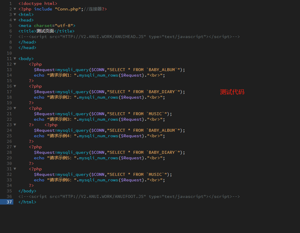Collapse the body fold arrow on line 11
300x233 pixels.
tap(15, 59)
